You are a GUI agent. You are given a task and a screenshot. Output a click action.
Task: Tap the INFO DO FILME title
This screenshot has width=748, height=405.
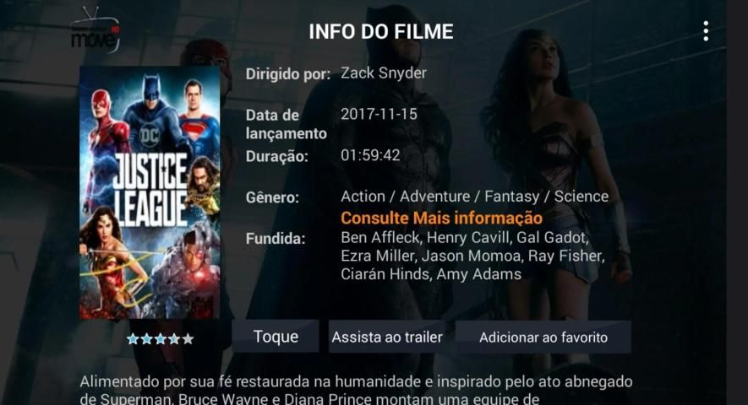(x=381, y=31)
